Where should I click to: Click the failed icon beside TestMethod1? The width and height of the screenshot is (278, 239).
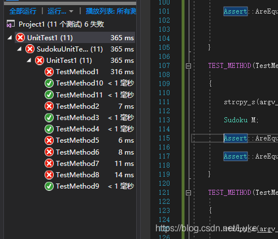tap(49, 72)
